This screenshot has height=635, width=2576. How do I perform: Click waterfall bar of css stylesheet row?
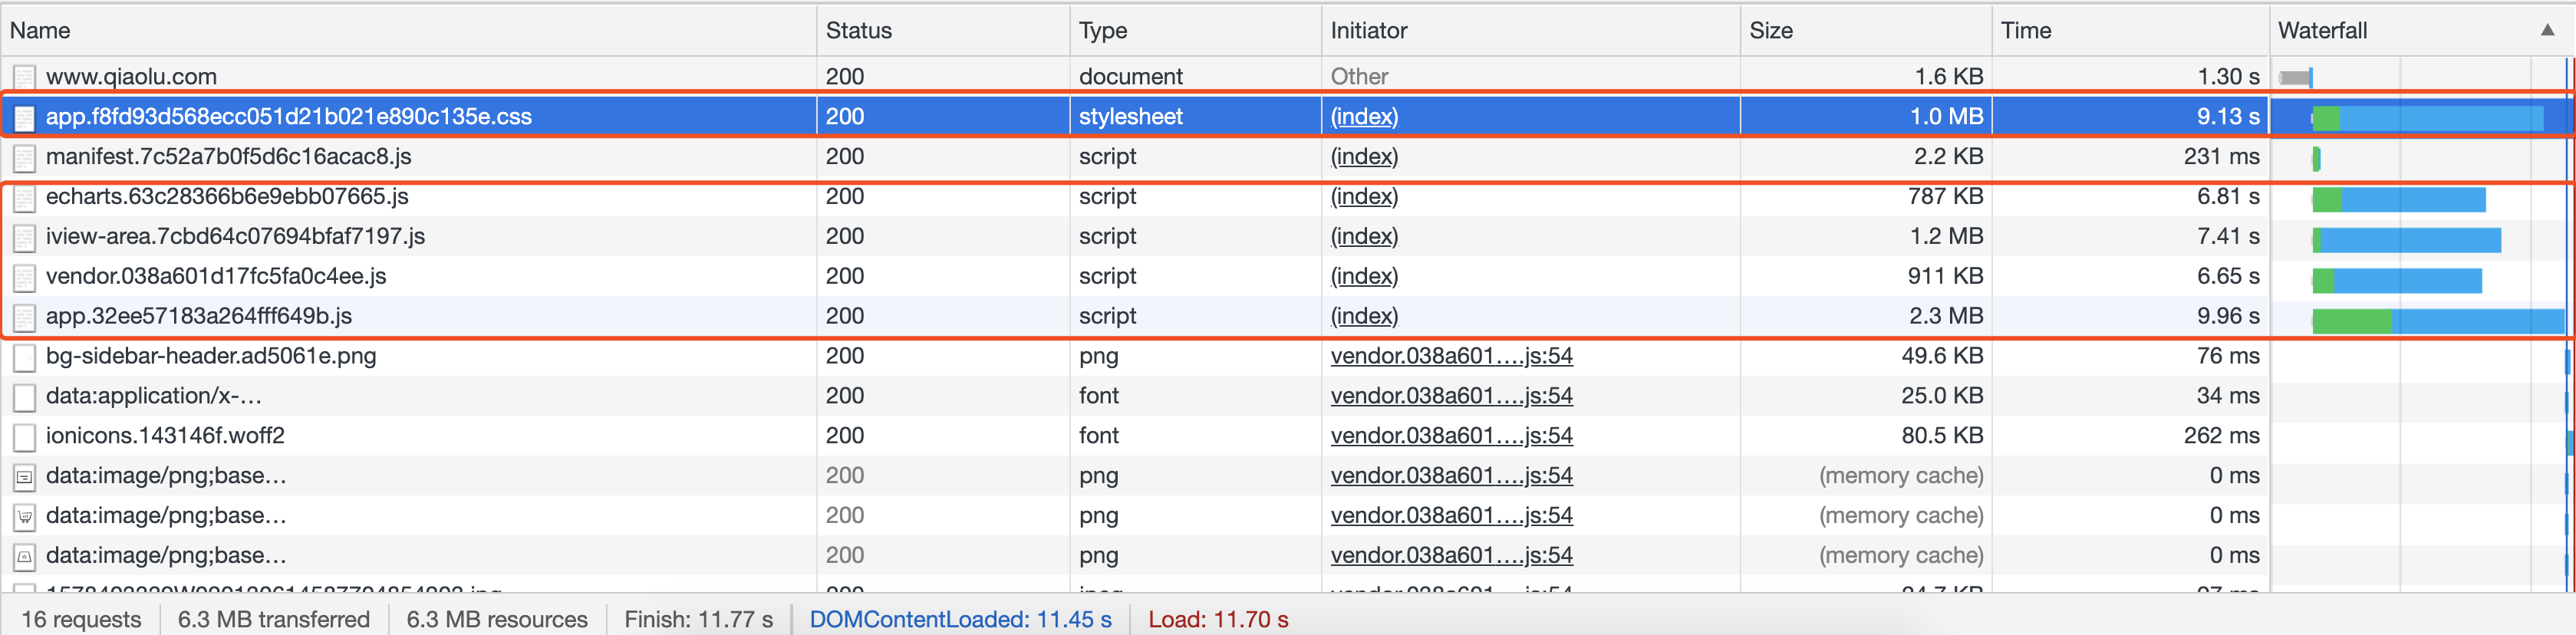[x=2427, y=118]
